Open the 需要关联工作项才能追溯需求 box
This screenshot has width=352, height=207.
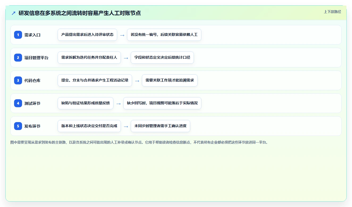pos(170,80)
